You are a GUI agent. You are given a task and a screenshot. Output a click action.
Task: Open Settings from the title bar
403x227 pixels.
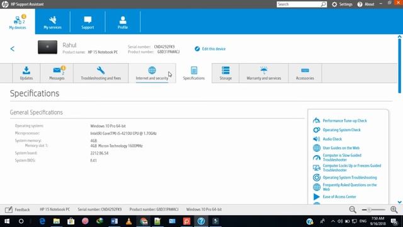click(342, 4)
